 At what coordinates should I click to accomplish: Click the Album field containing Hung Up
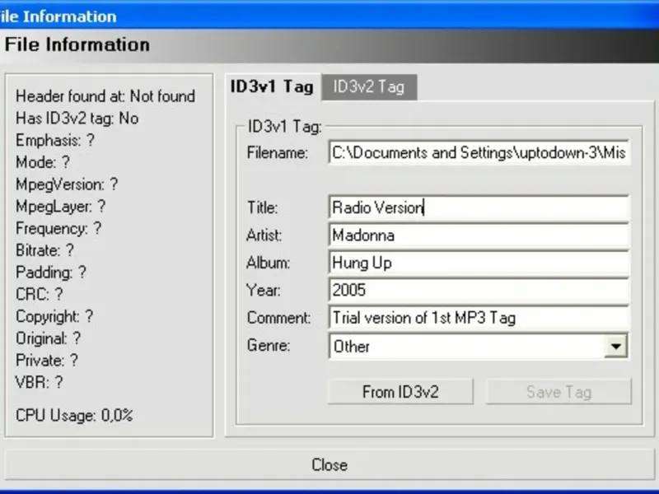click(x=479, y=263)
